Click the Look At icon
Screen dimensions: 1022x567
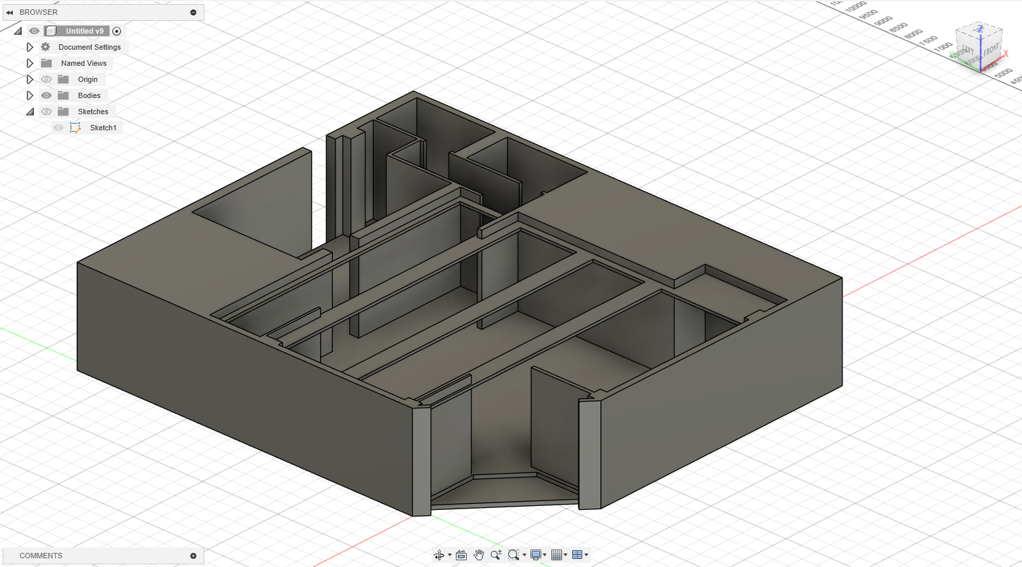461,555
